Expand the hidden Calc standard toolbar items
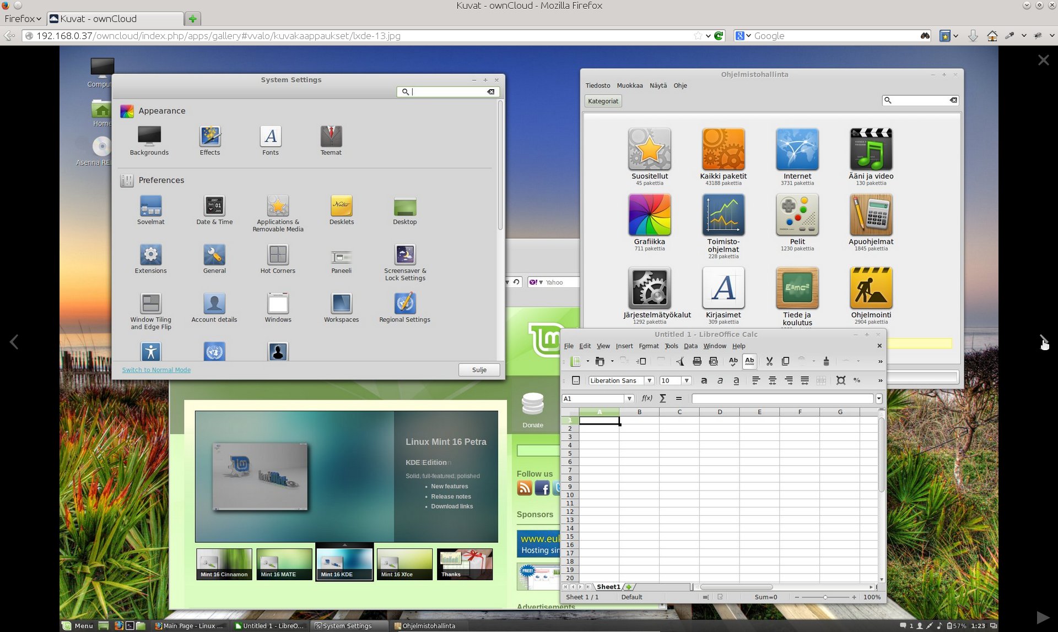Screen dimensions: 1058x632 point(880,362)
